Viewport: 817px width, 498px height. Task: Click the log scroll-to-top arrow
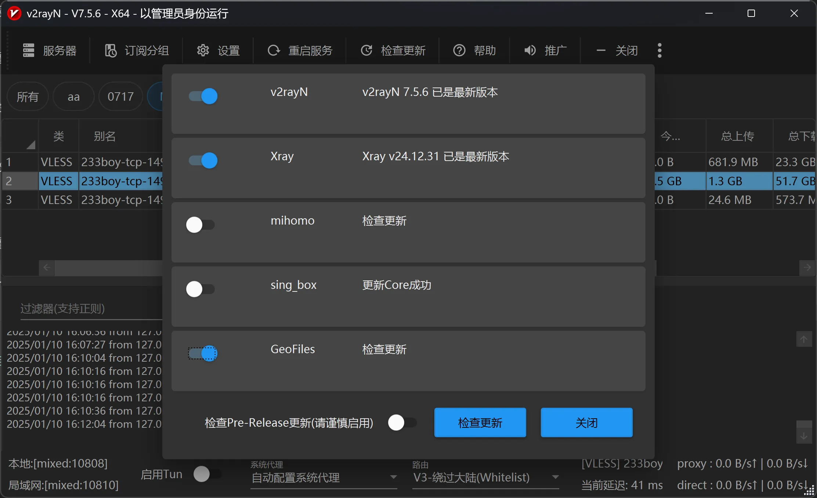[804, 339]
